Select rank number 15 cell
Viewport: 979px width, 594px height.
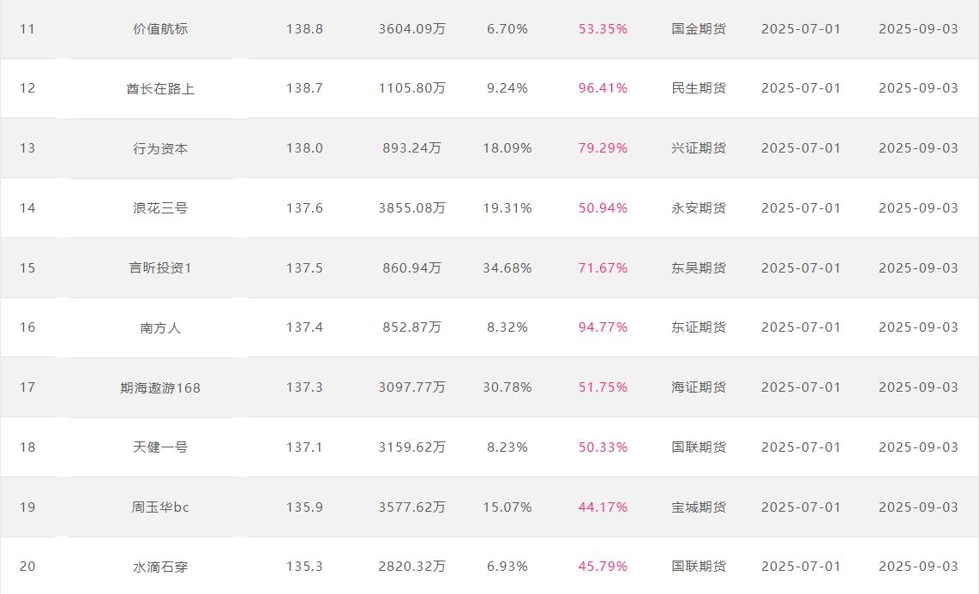pyautogui.click(x=27, y=267)
